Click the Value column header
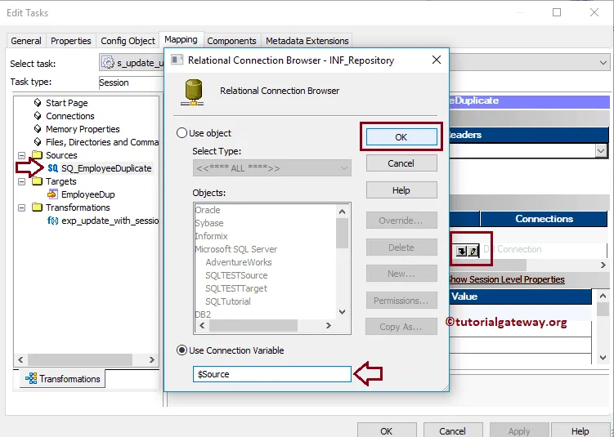Viewport: 614px width, 437px height. (519, 297)
